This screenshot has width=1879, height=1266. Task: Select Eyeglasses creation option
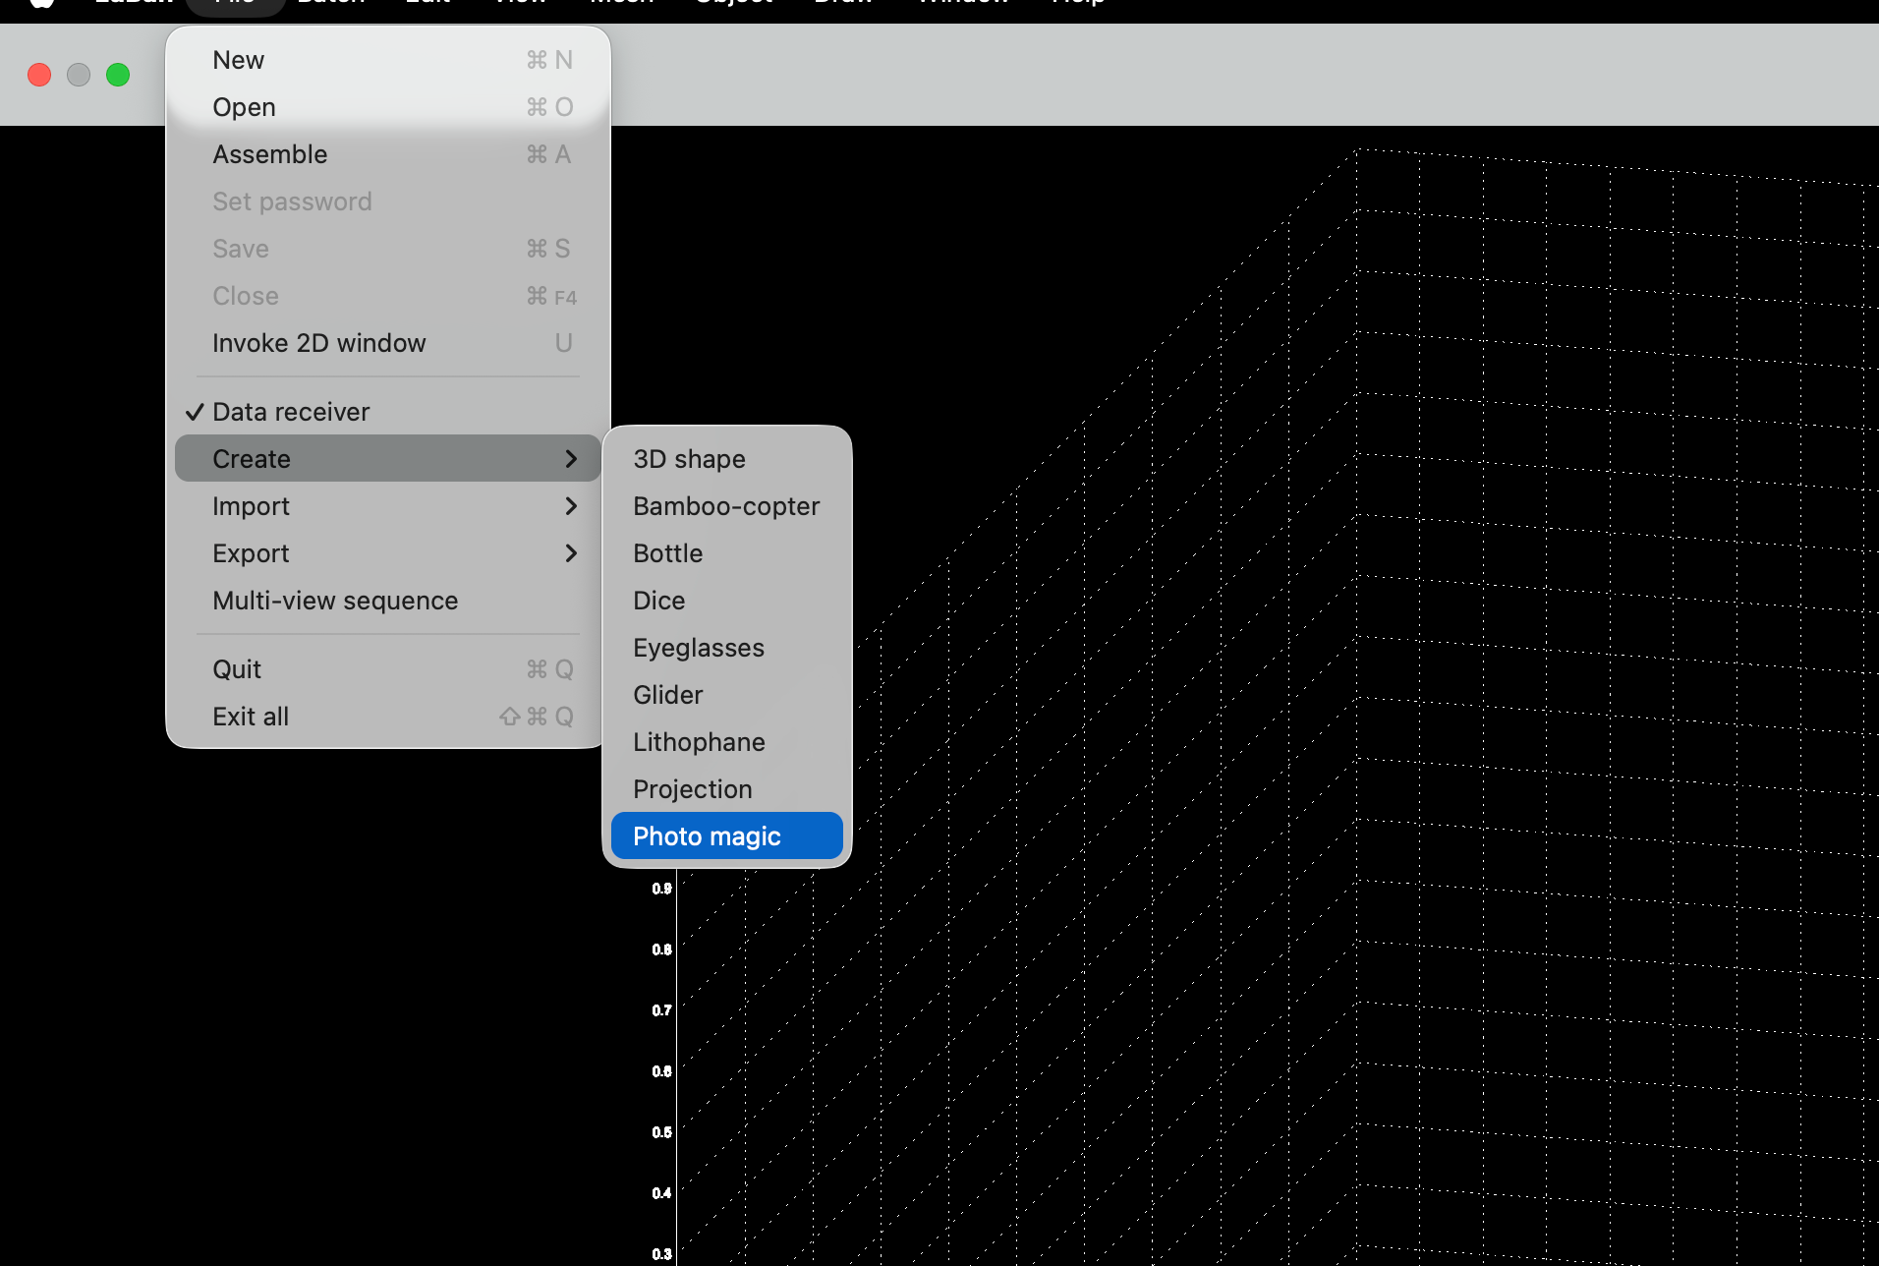click(727, 648)
